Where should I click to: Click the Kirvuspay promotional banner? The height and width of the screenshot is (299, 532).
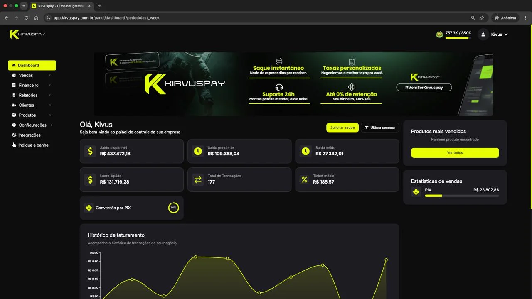coord(293,84)
